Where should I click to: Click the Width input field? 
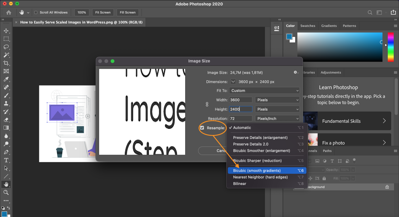coord(241,100)
